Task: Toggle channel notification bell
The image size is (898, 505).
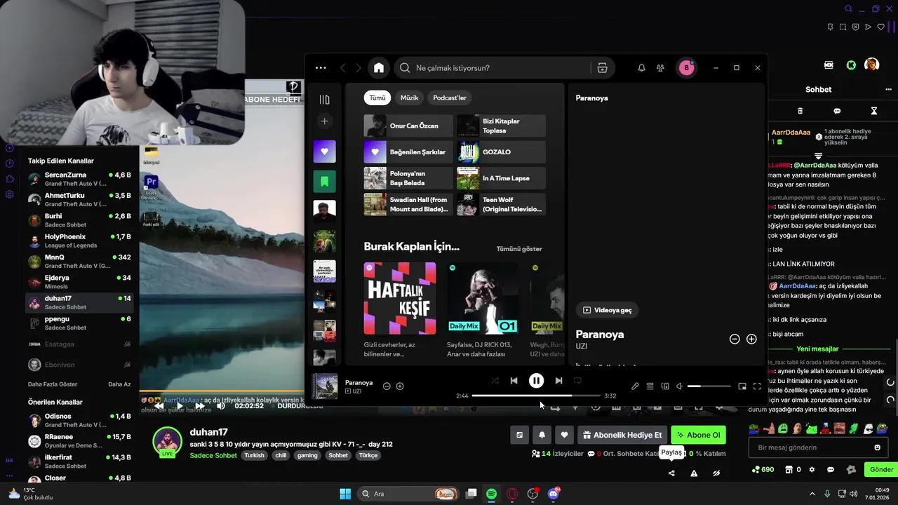Action: (542, 435)
